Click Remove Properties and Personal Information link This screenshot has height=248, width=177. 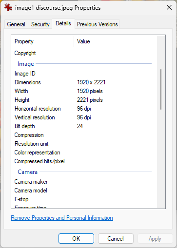[x=62, y=218]
